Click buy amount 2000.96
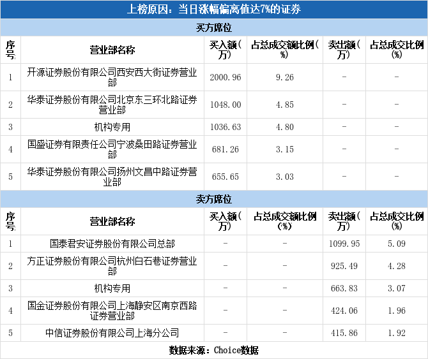Screen dimensions: 428x359 click(225, 77)
